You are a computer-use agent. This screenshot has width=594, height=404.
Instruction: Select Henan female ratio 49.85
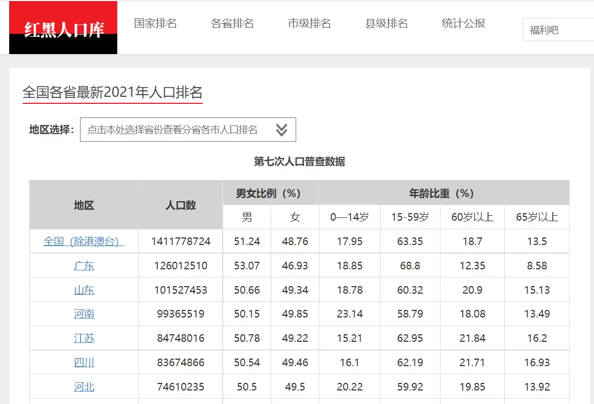coord(295,314)
